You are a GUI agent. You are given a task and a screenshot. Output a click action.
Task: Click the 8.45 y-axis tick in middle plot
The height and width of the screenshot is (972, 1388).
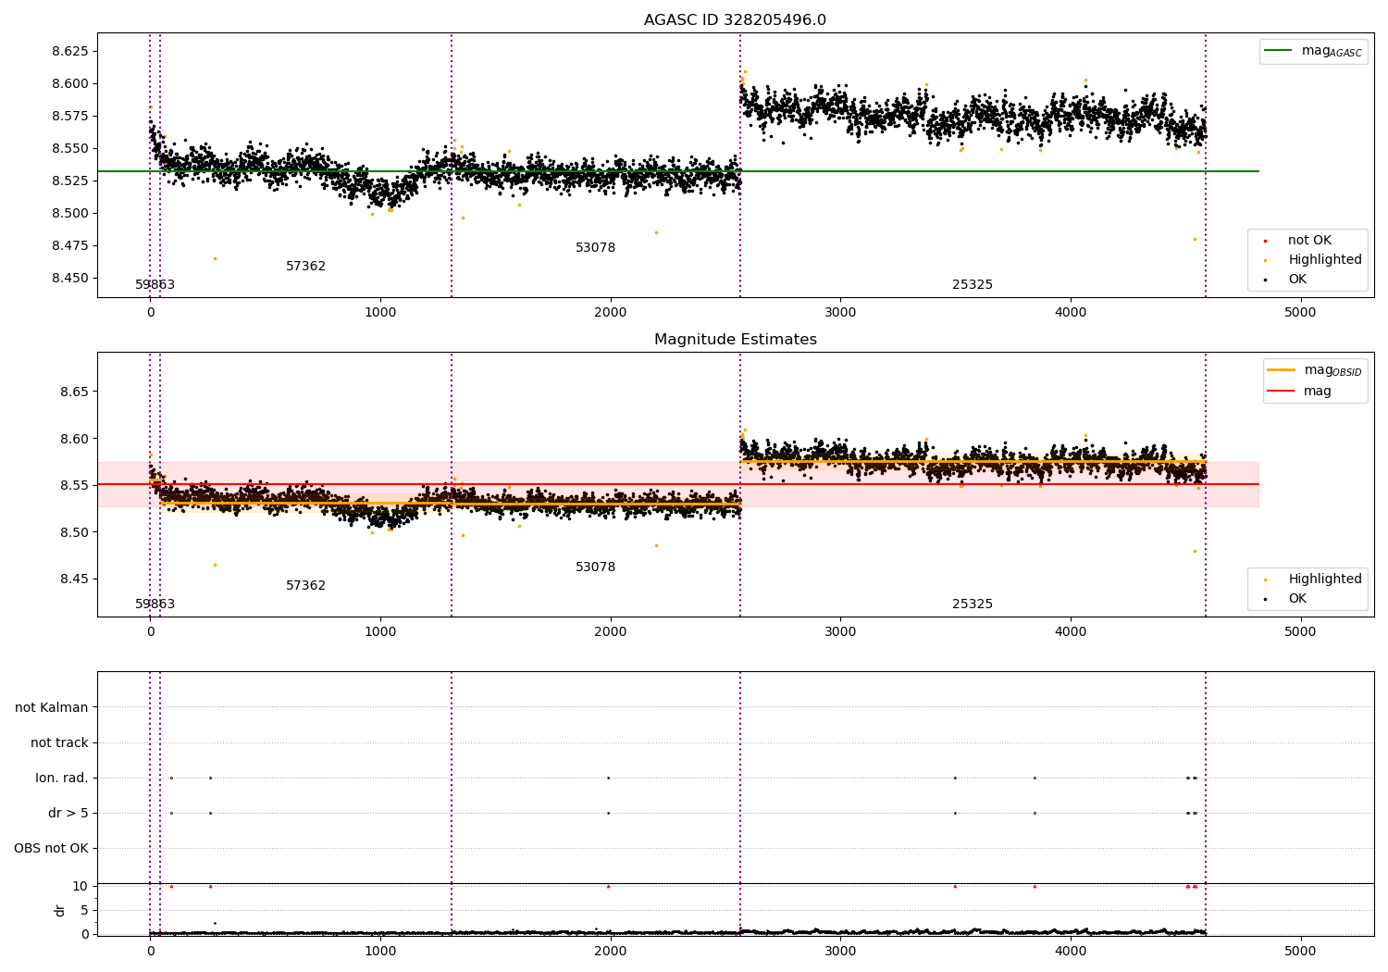click(74, 579)
